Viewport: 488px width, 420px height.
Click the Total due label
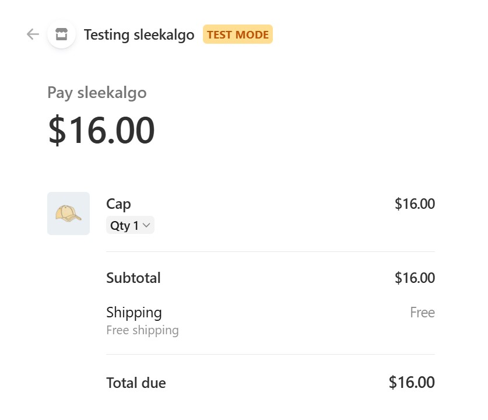136,383
